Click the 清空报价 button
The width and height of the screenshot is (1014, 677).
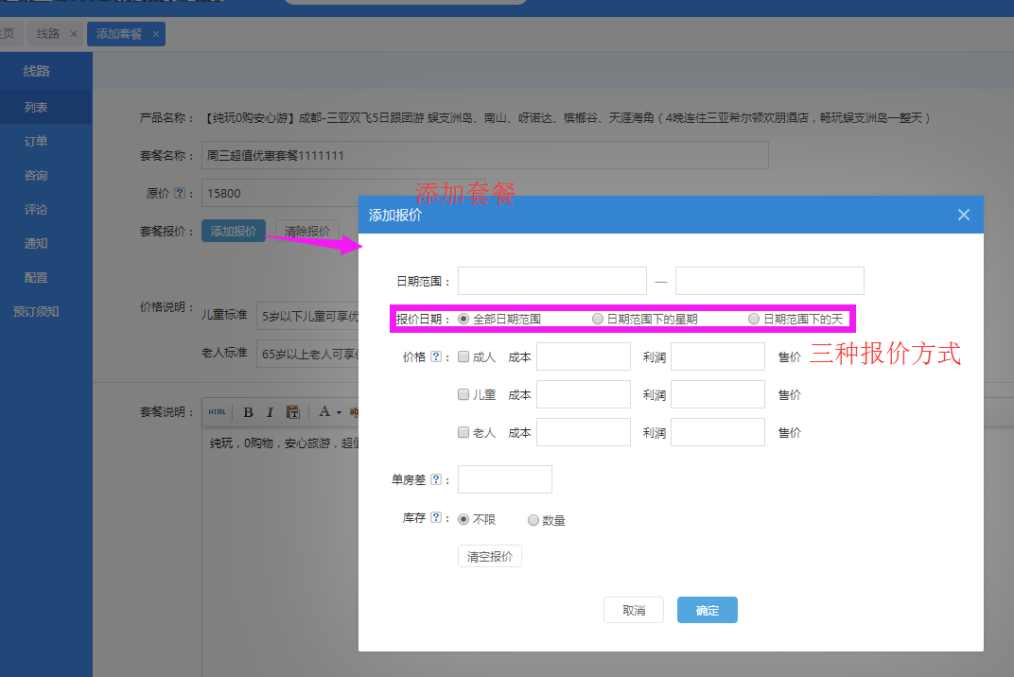(x=490, y=557)
